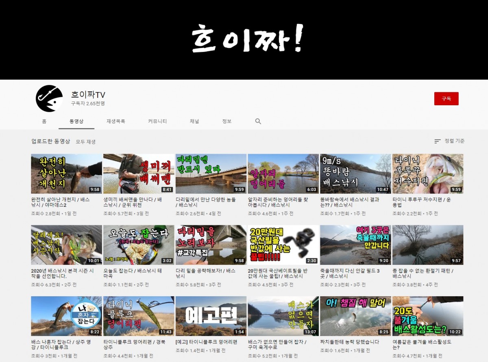The height and width of the screenshot is (362, 488).
Task: Open the 정렬 기준 sort dropdown
Action: [449, 141]
